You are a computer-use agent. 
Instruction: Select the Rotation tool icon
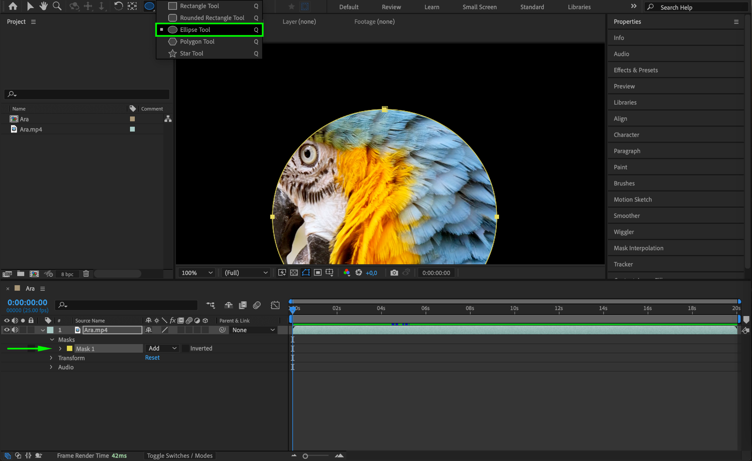point(118,6)
